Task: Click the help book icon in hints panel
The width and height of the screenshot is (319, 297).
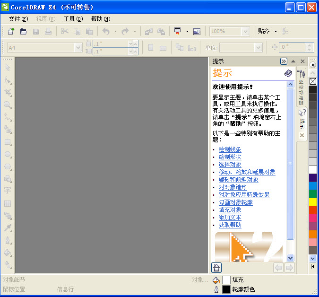Action: [288, 73]
